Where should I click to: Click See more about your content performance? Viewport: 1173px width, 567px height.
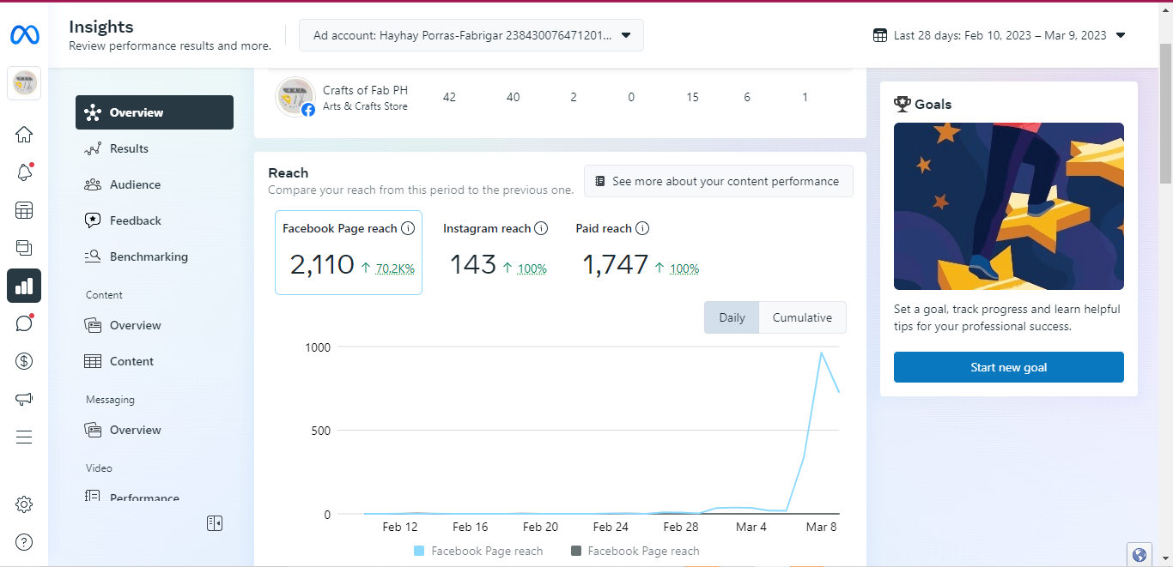(x=718, y=182)
